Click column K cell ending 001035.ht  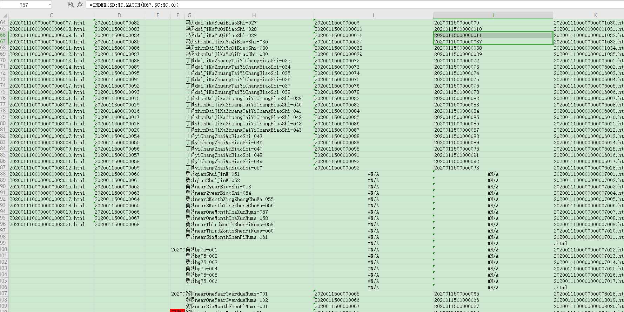589,54
